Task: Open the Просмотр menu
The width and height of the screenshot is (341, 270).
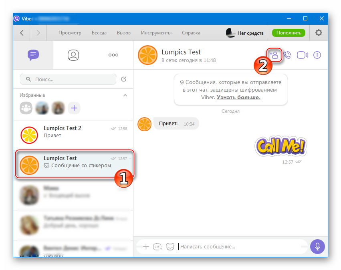Action: (70, 33)
